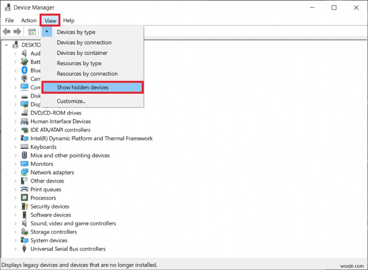Click the Display adapters icon

24,104
